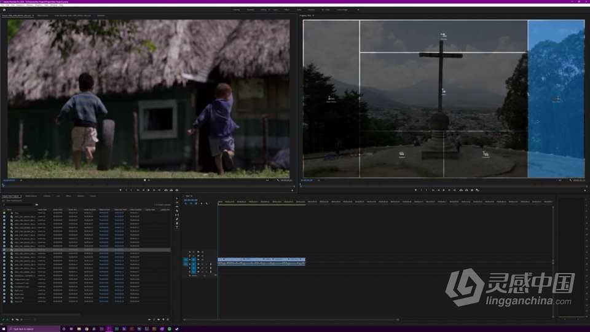Mute audio track A1

pos(202,264)
